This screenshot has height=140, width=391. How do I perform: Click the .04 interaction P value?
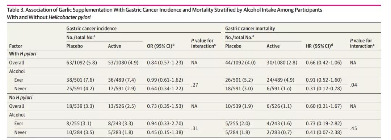click(x=353, y=85)
